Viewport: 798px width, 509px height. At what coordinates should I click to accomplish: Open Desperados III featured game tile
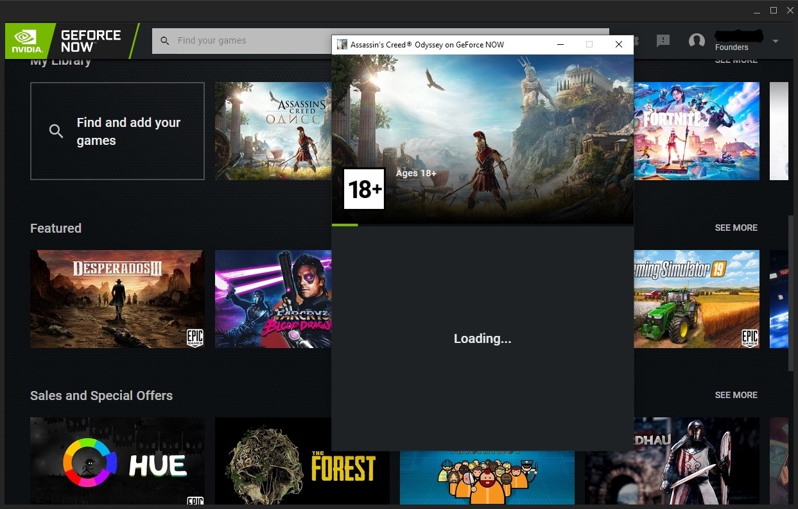[x=117, y=299]
